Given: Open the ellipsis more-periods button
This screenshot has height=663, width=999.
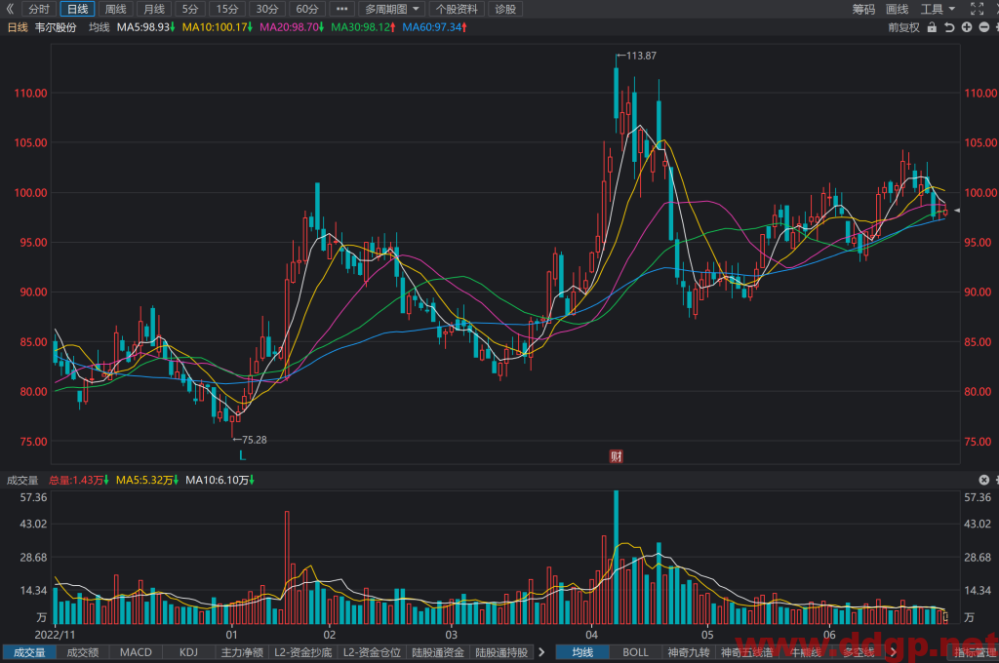Looking at the screenshot, I should 342,9.
